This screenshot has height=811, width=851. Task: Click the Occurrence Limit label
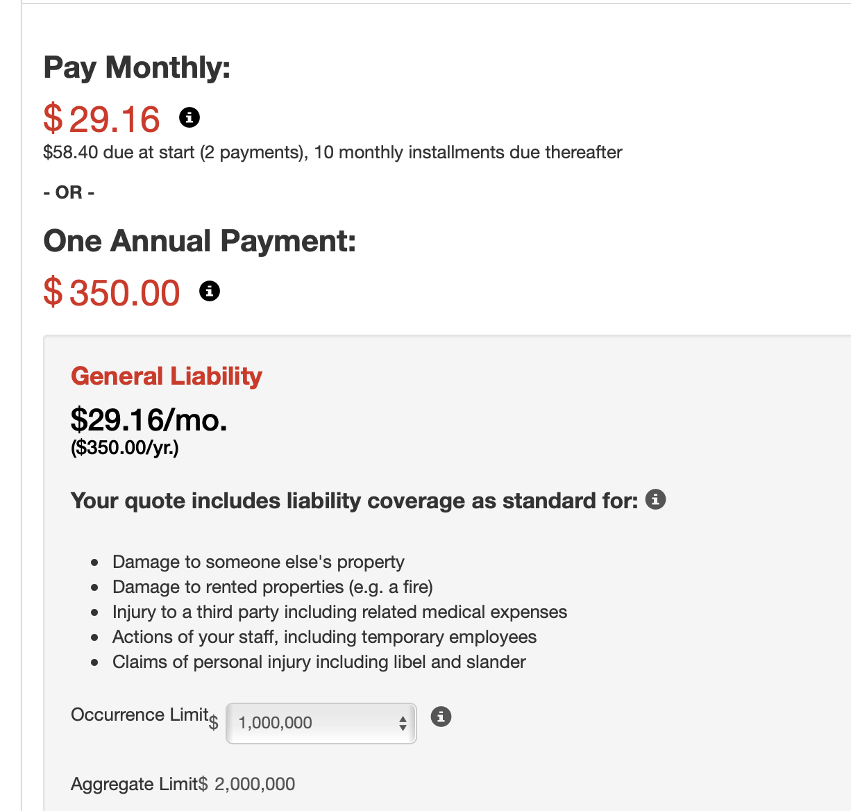coord(140,714)
